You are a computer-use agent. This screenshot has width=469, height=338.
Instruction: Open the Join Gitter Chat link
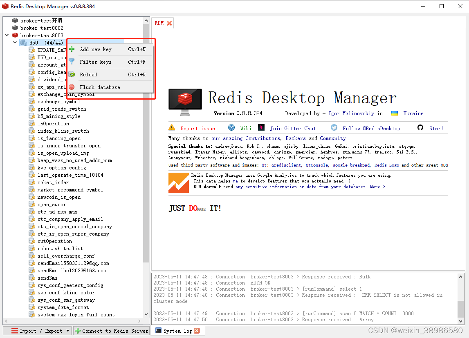click(x=293, y=128)
